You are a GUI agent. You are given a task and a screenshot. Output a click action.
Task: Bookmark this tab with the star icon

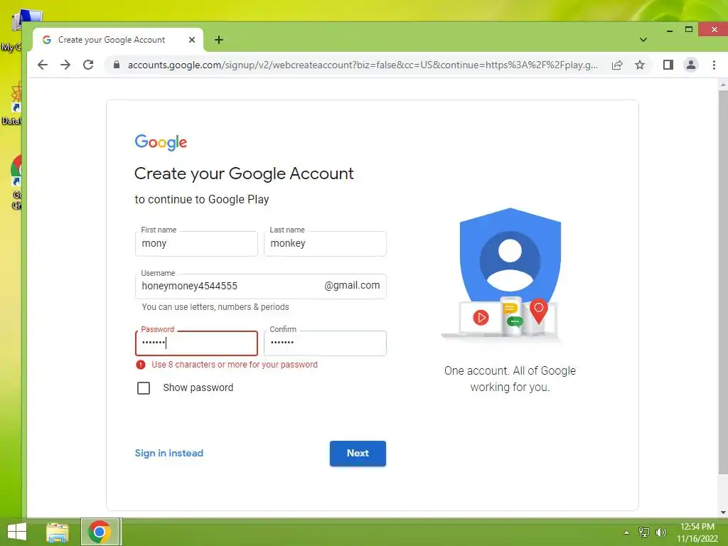click(x=640, y=65)
